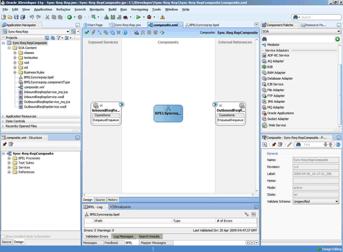343x252 pixels.
Task: Open the Versioning menu
Action: (x=139, y=9)
